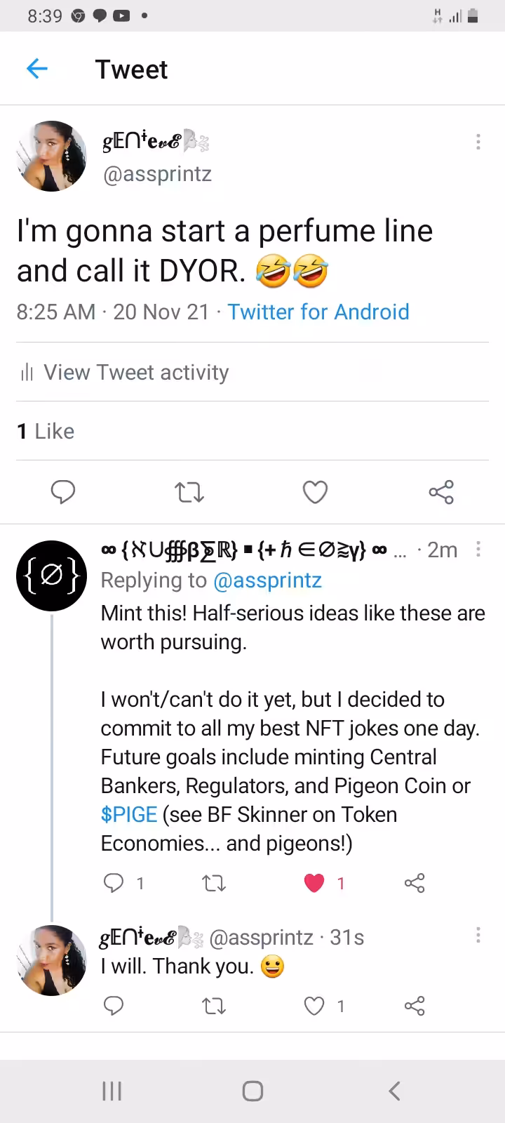Share the Pigeon Coin reply
The height and width of the screenshot is (1123, 505).
[415, 883]
